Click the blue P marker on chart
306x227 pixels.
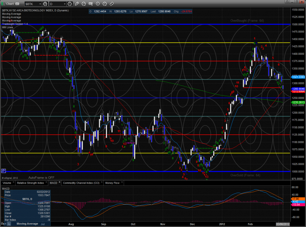pyautogui.click(x=3, y=171)
